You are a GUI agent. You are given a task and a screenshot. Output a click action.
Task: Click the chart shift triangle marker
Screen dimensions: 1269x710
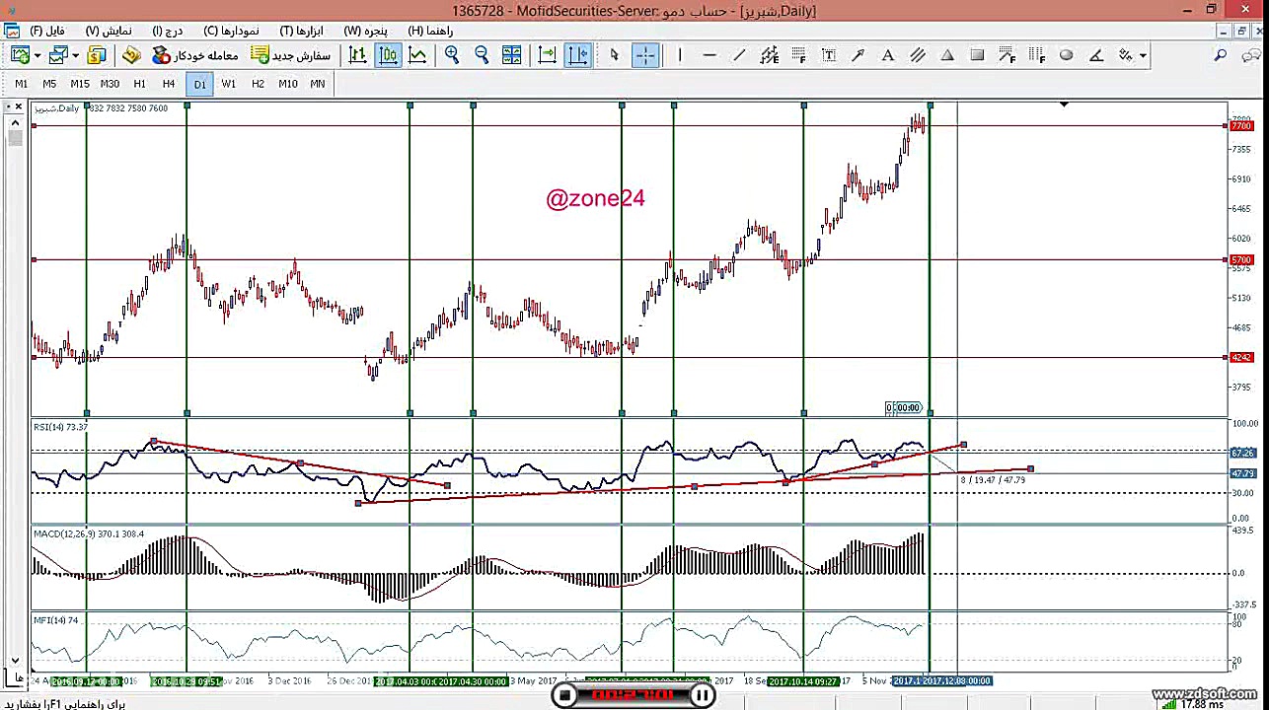pyautogui.click(x=1064, y=104)
